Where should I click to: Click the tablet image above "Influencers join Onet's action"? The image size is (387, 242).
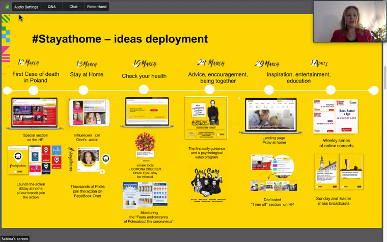pyautogui.click(x=89, y=113)
